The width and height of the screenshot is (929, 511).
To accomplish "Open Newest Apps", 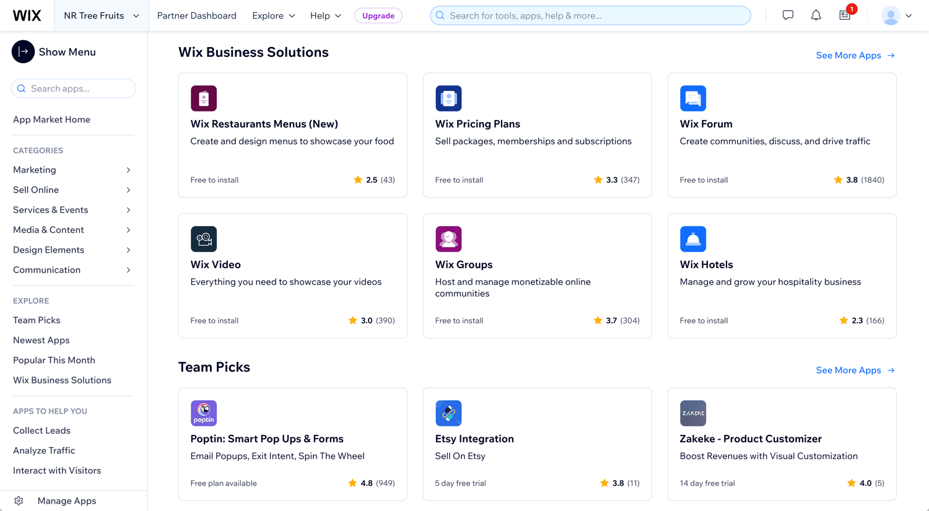I will point(41,340).
